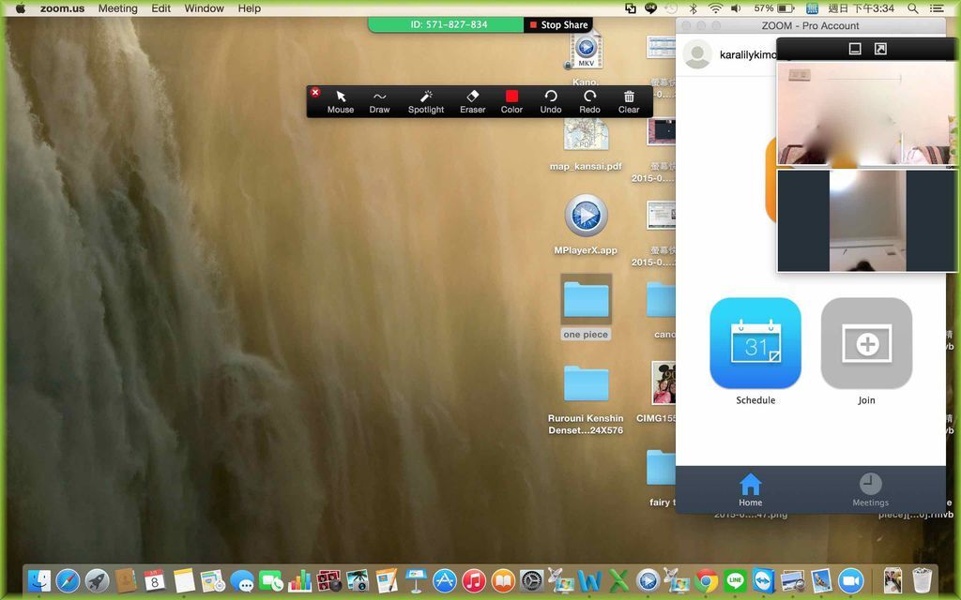Click the Stop Share button
The height and width of the screenshot is (600, 961).
(558, 25)
